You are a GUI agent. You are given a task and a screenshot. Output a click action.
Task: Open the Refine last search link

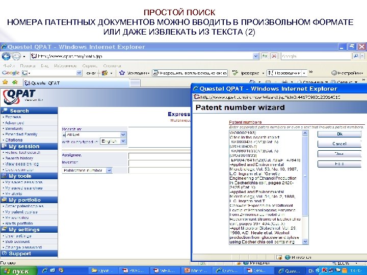click(23, 152)
